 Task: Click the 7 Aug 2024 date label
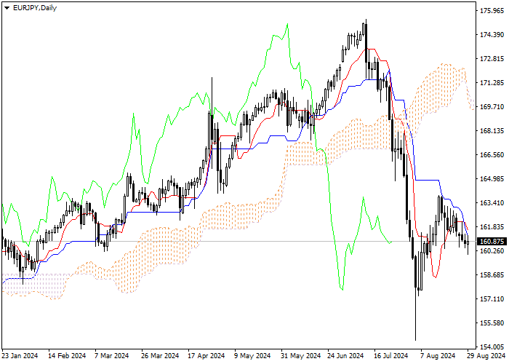(438, 356)
